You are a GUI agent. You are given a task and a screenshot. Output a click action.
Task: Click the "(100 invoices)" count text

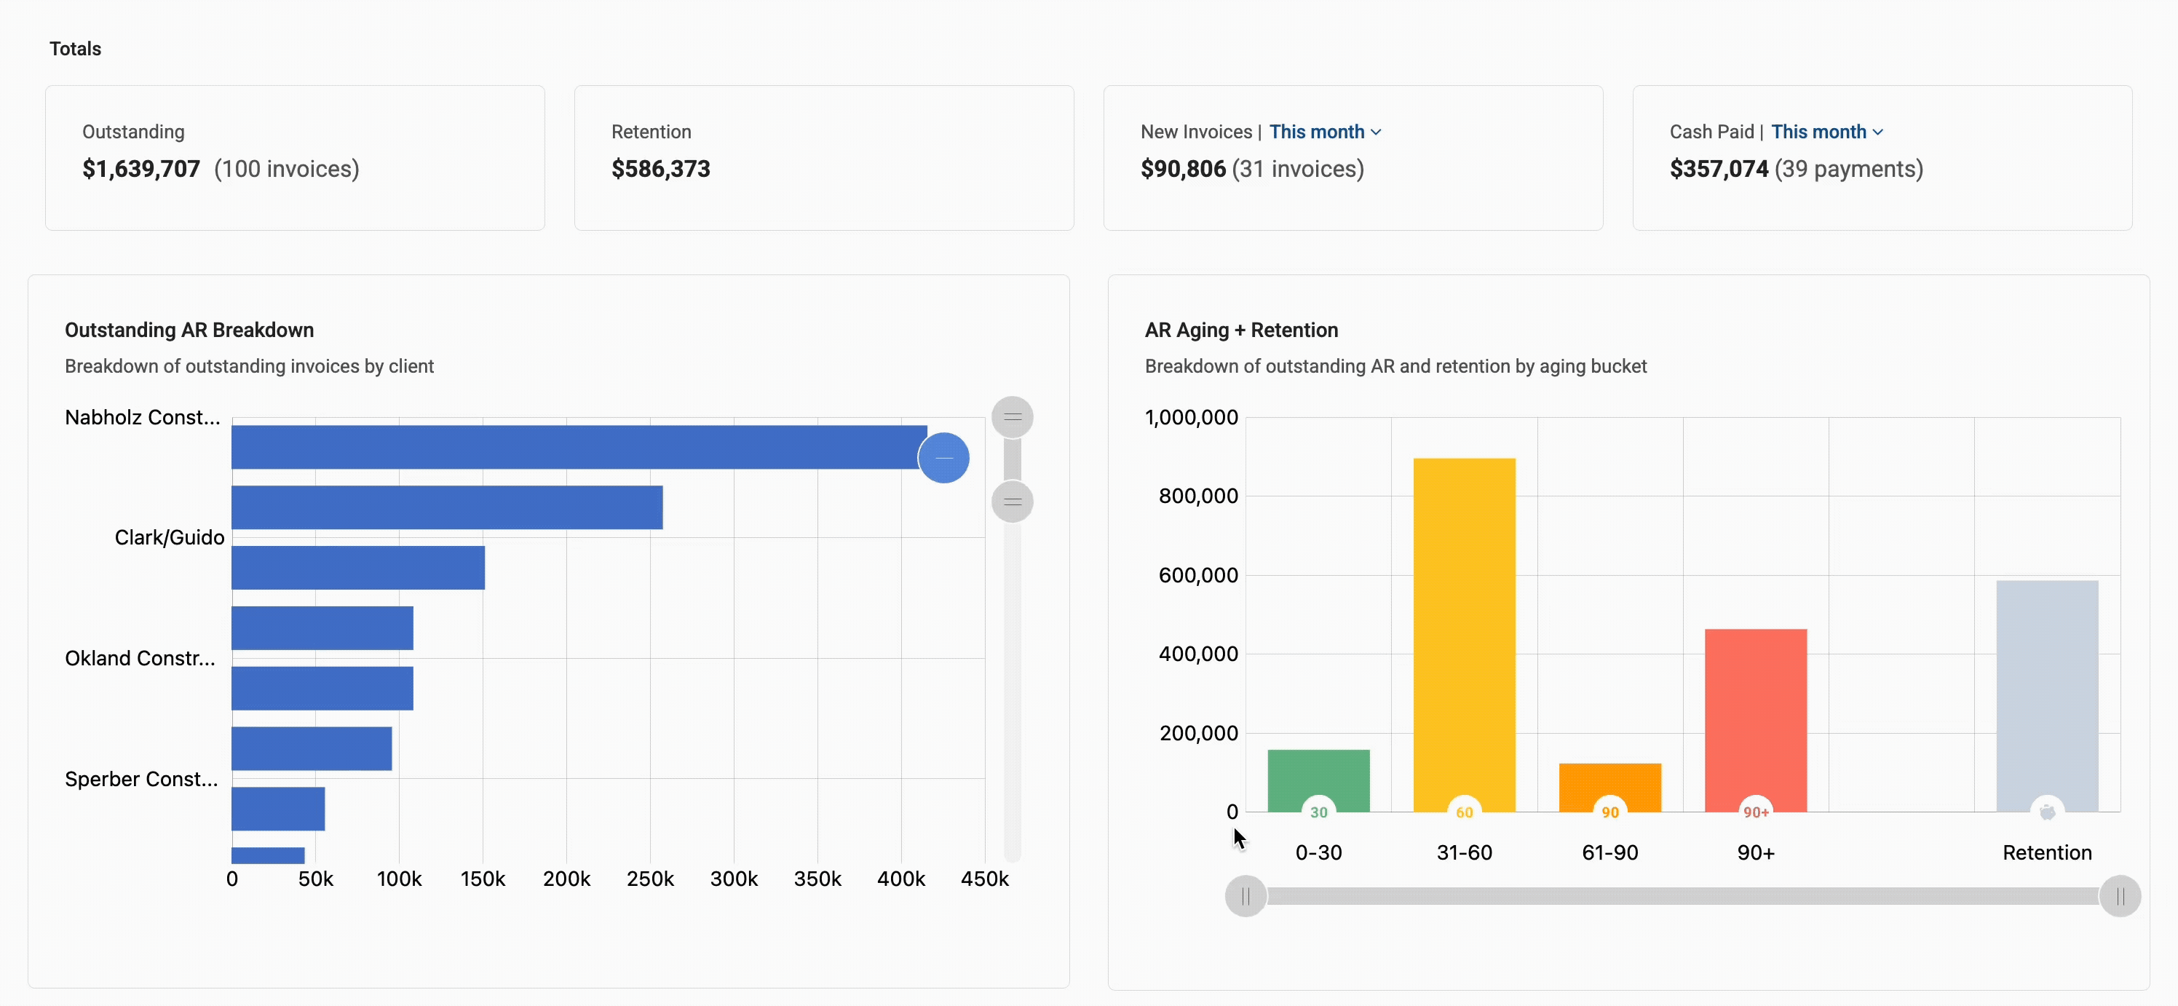287,169
